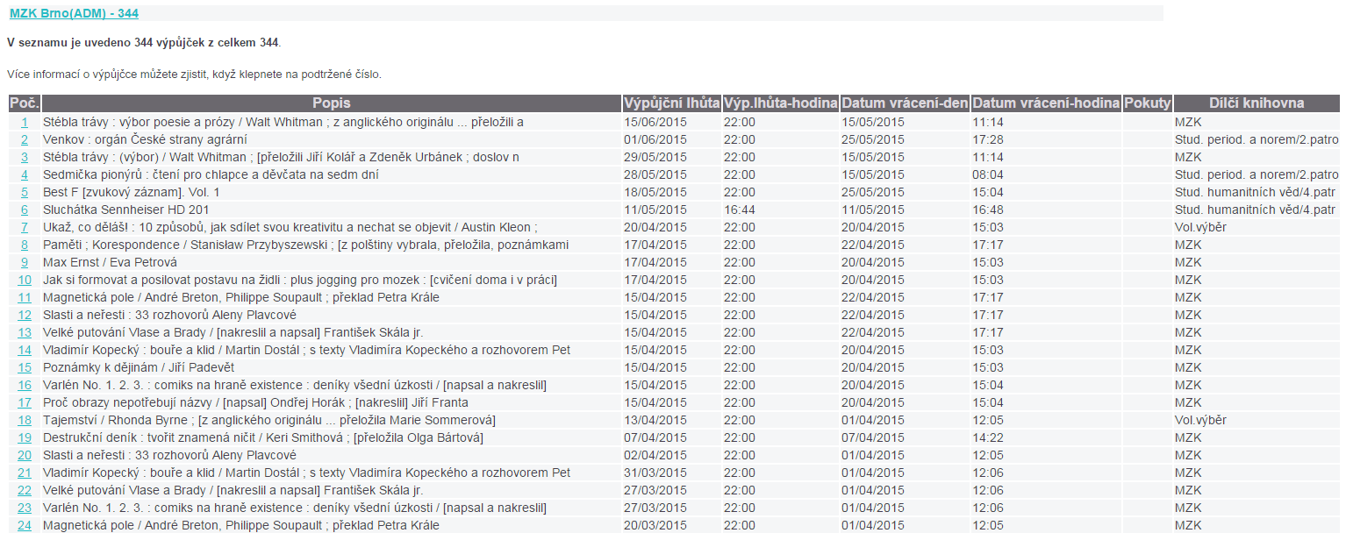1353x533 pixels.
Task: Click the Popis column header
Action: pos(332,103)
